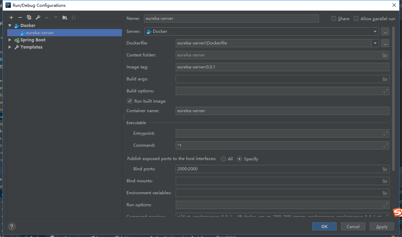Expand Build options field icon
Viewport: 402px width, 237px height.
(x=385, y=91)
